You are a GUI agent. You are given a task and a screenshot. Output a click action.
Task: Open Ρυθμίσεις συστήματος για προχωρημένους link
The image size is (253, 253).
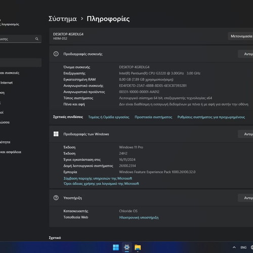(211, 117)
